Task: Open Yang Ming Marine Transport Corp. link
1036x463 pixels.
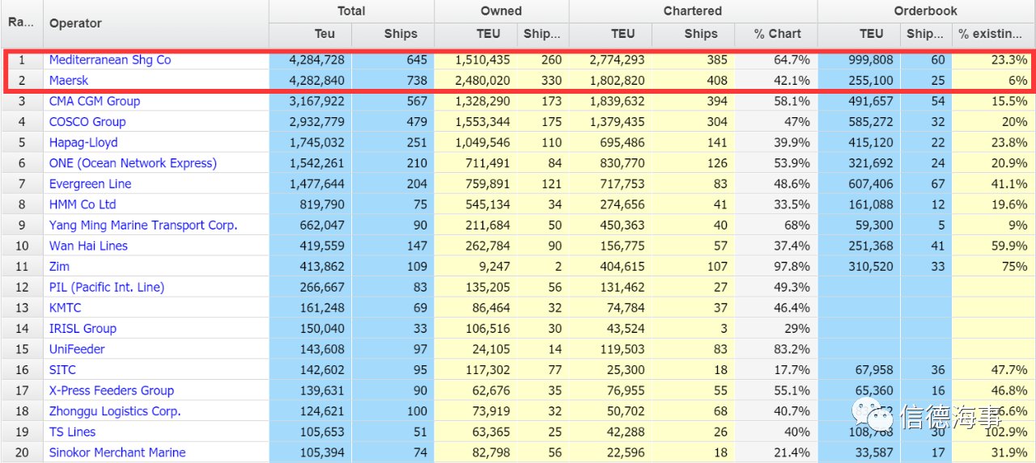Action: [143, 225]
